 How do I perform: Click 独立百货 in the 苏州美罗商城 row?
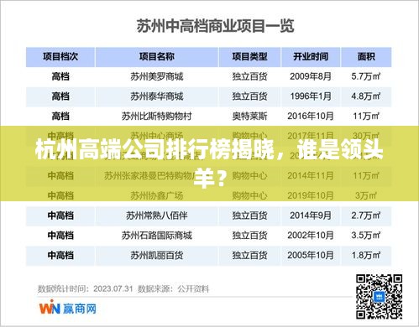pyautogui.click(x=249, y=76)
